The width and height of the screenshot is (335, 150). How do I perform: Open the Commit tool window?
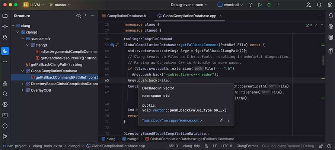(5, 27)
